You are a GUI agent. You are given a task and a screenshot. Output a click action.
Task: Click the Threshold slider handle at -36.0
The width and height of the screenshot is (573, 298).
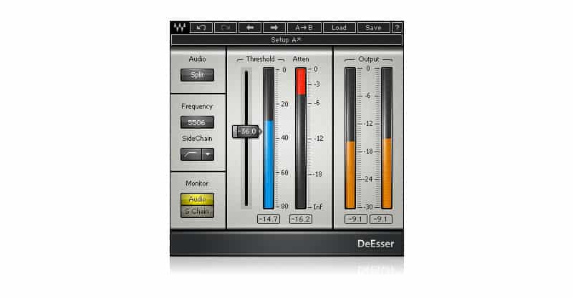(246, 131)
